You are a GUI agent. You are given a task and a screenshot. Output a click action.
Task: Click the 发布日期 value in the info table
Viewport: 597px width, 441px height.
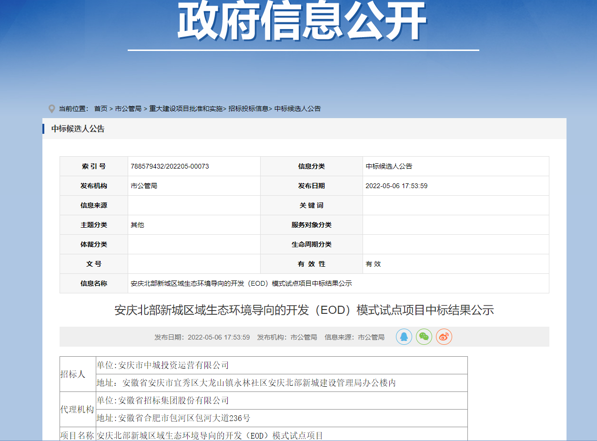coord(396,186)
